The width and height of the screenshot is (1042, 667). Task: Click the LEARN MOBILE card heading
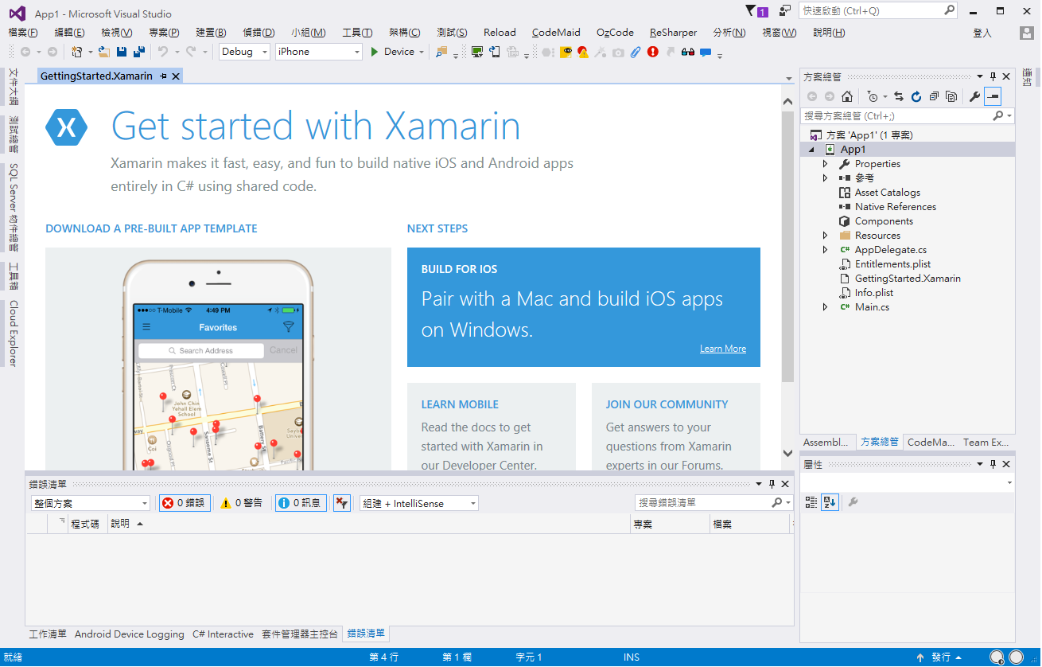pos(460,404)
